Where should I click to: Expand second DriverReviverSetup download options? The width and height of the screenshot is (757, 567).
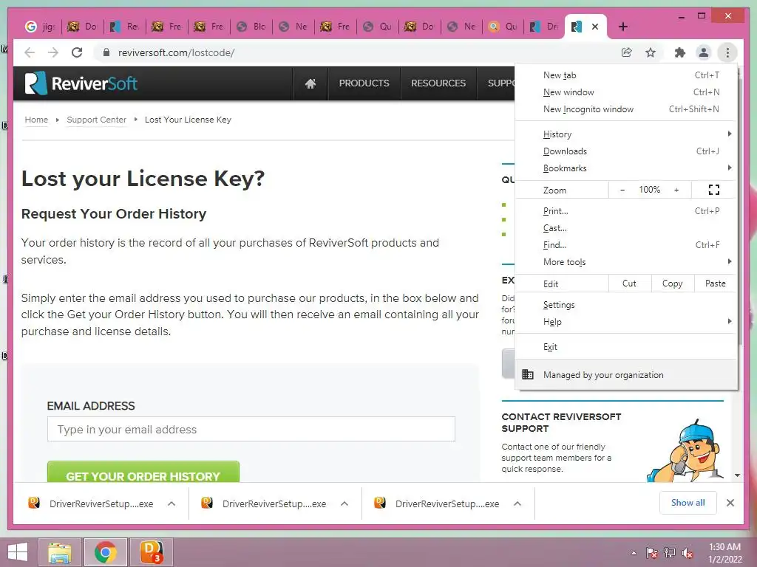344,504
